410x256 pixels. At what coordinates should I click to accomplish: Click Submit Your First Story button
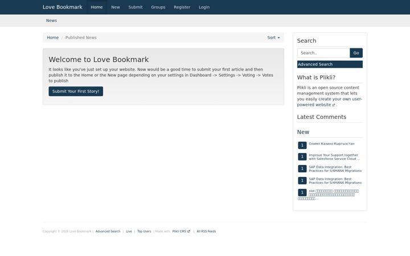(x=76, y=91)
